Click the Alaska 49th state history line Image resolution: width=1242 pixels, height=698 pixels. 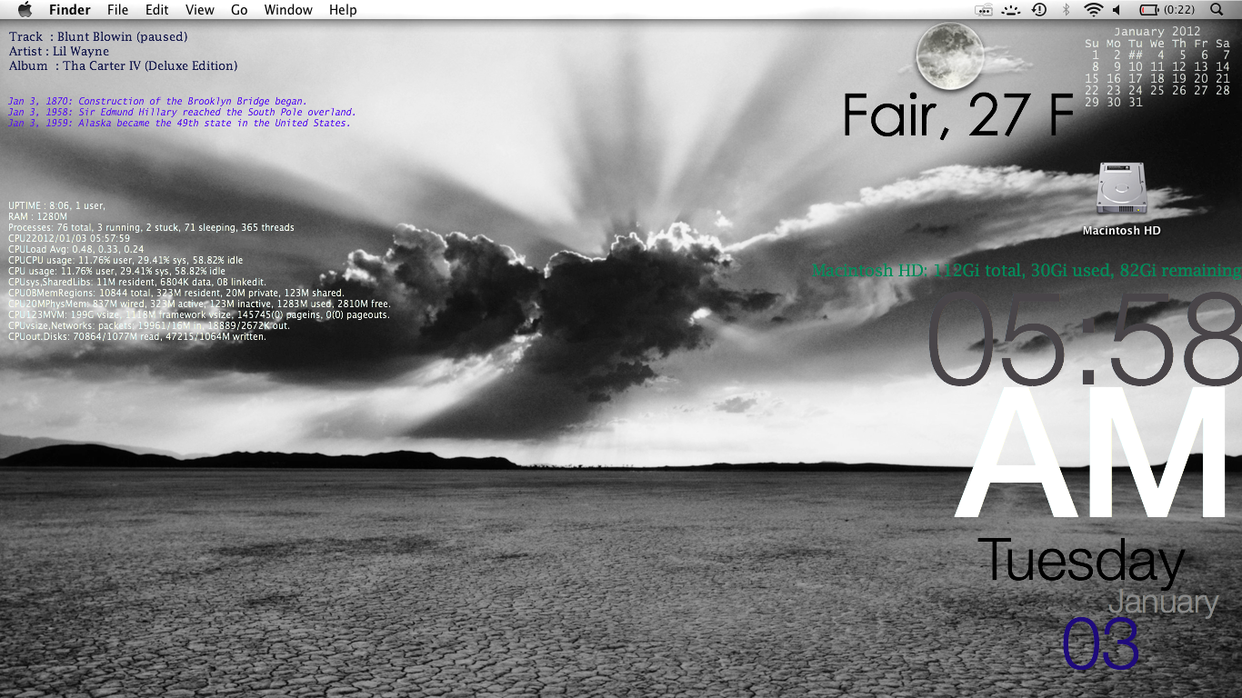tap(179, 123)
